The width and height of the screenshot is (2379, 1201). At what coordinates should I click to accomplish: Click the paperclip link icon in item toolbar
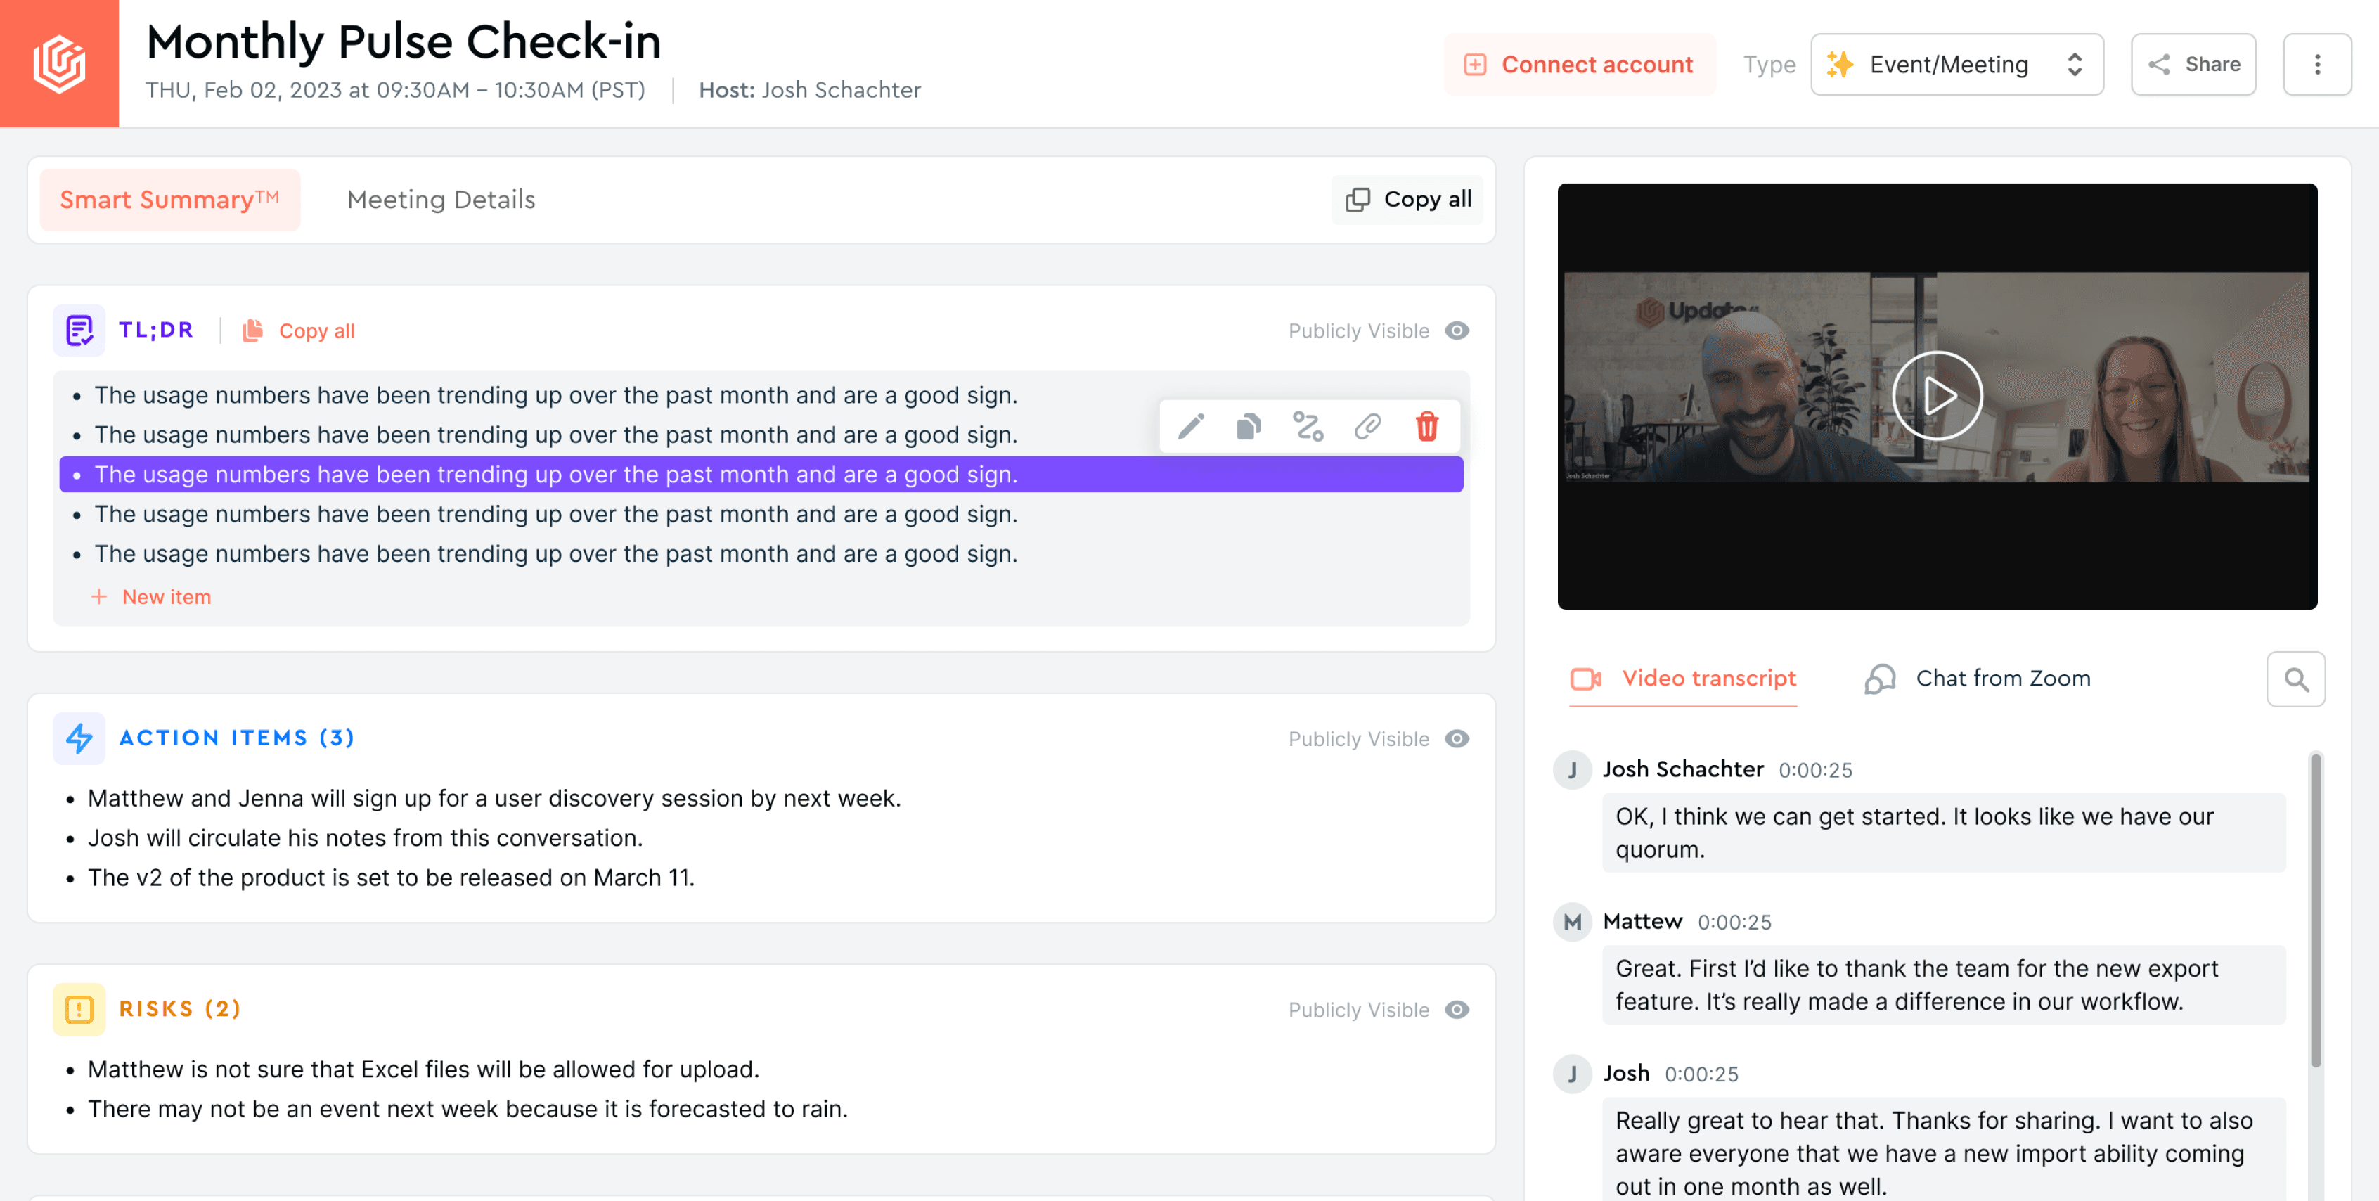[x=1367, y=426]
